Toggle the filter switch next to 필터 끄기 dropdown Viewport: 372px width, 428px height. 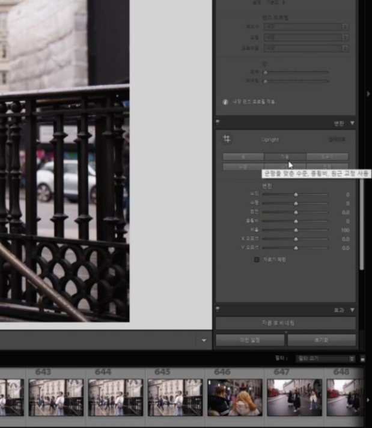(x=362, y=359)
